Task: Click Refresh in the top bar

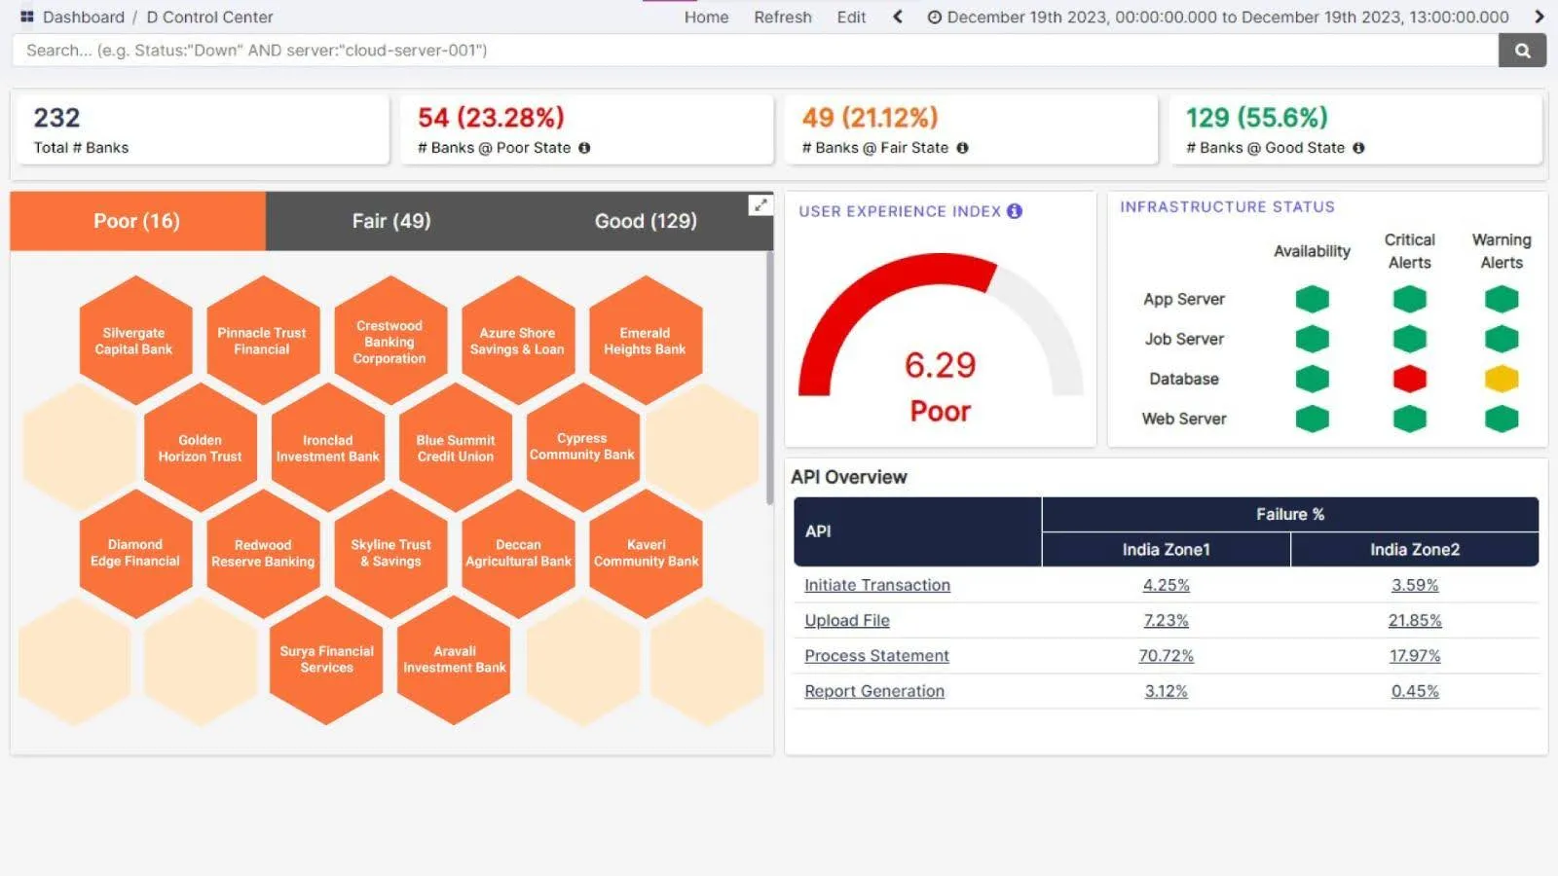Action: (783, 18)
